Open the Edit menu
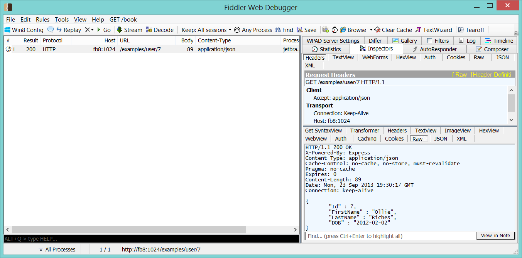Screen dimensions: 522x258 click(25, 20)
